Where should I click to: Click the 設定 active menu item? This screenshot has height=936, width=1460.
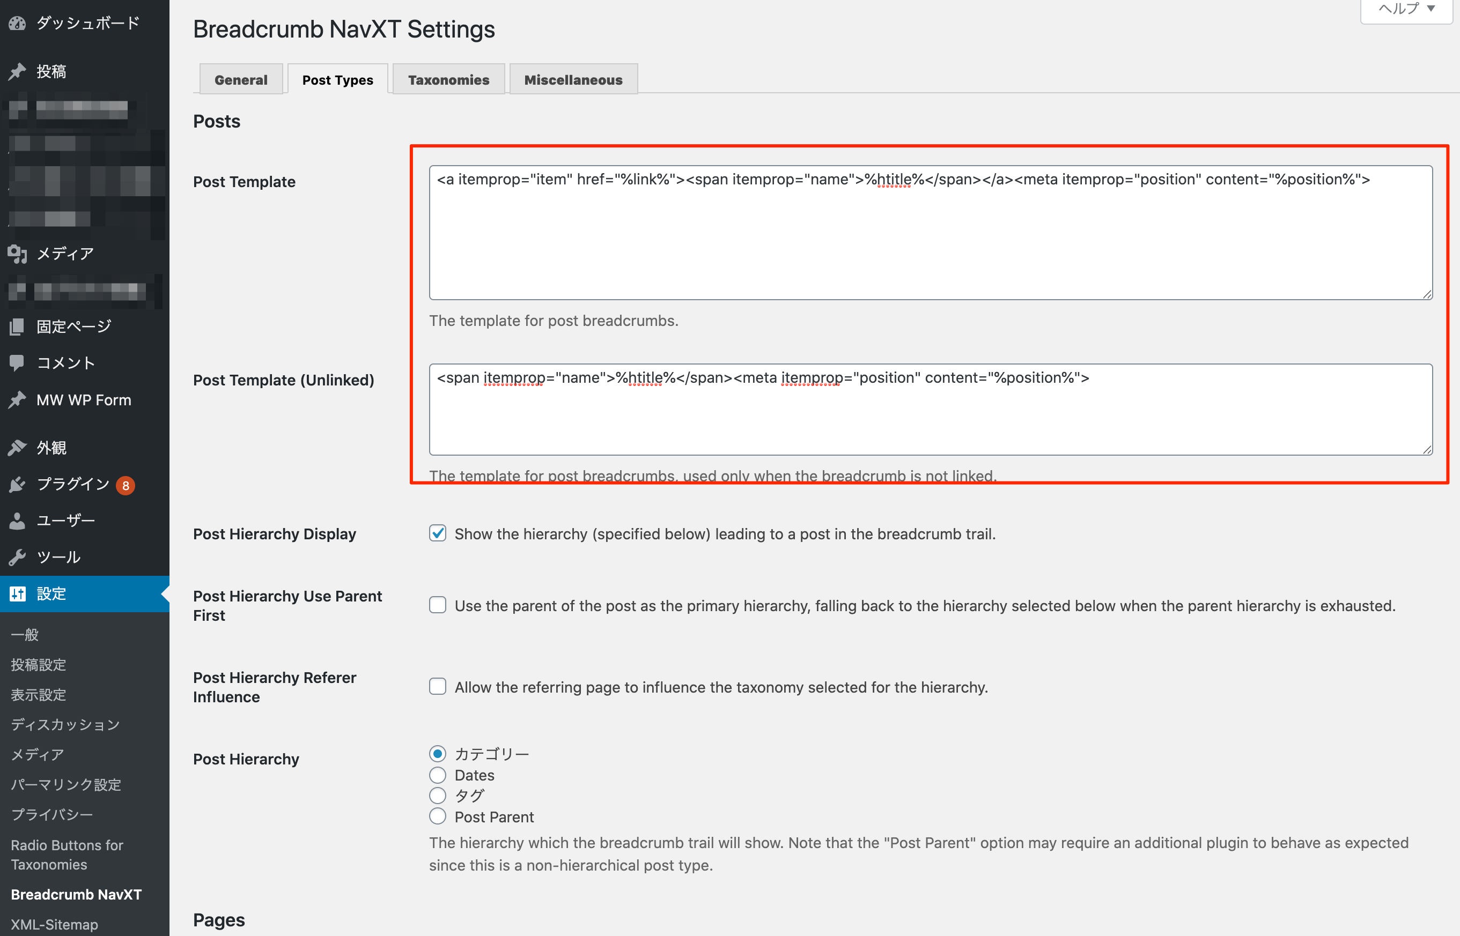[x=85, y=594]
